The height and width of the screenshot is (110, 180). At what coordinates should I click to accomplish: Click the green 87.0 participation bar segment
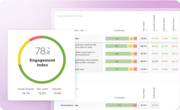coord(119,105)
